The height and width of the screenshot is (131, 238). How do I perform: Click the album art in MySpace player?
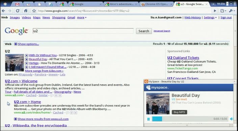[158, 104]
